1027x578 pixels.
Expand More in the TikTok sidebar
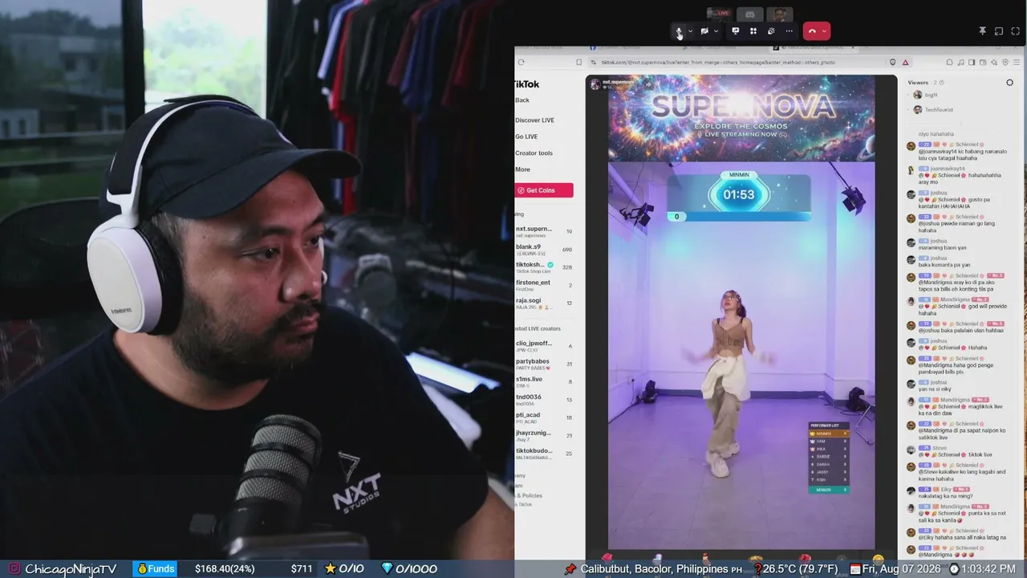(x=522, y=169)
